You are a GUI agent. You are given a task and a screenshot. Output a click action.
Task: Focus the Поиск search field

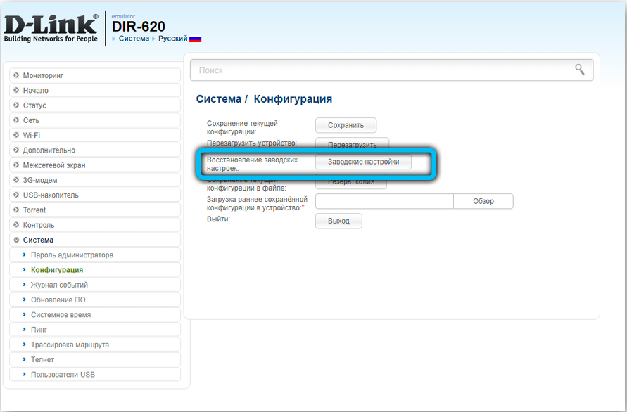click(x=391, y=70)
